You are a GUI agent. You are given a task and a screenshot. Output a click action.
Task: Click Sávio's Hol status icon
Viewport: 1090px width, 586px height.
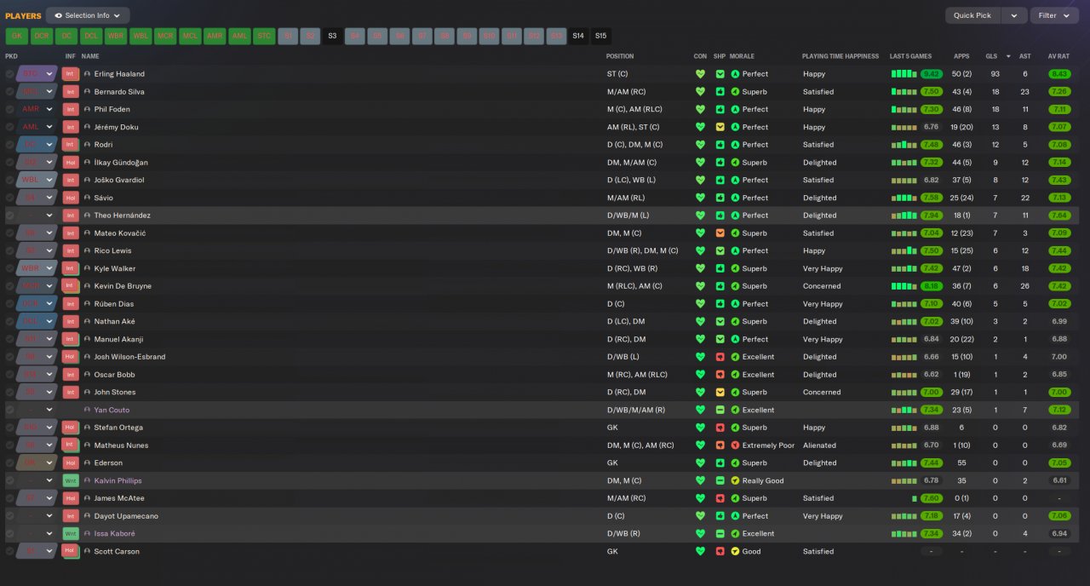click(71, 198)
